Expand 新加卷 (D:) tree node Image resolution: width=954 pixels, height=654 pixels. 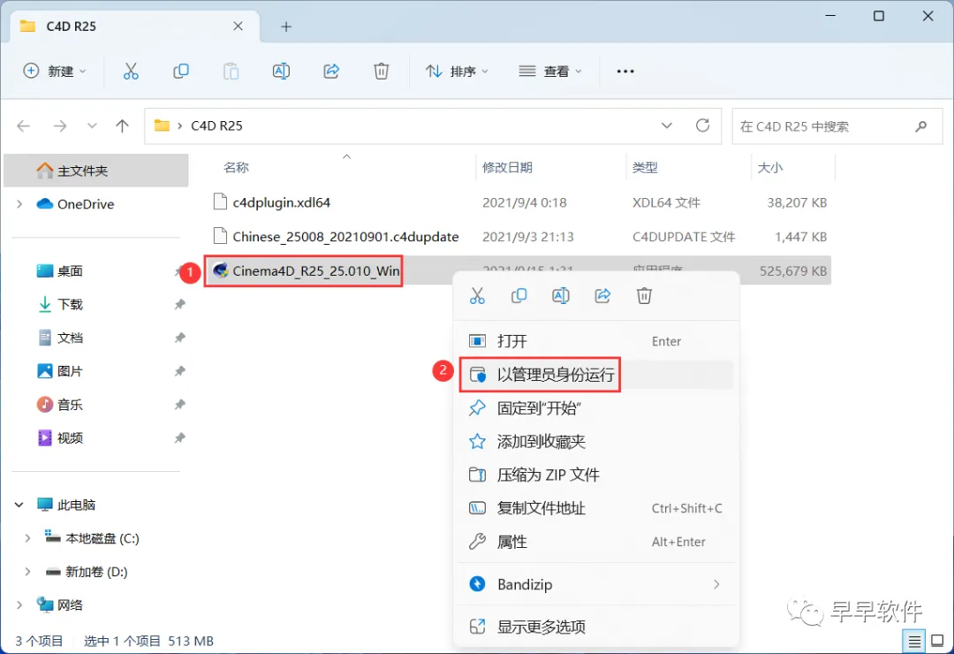(x=27, y=572)
